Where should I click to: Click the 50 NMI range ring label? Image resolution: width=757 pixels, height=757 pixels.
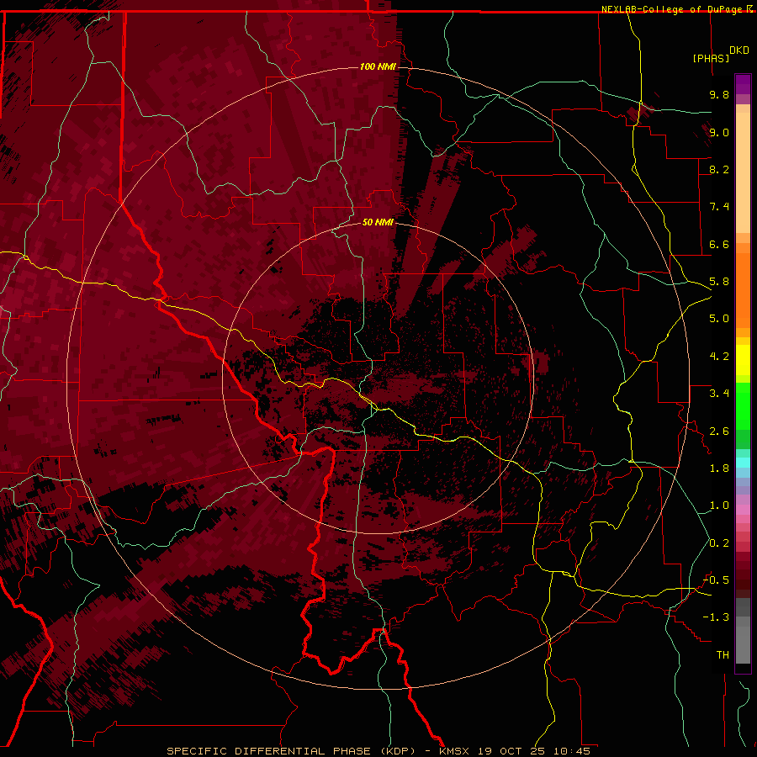coord(378,222)
